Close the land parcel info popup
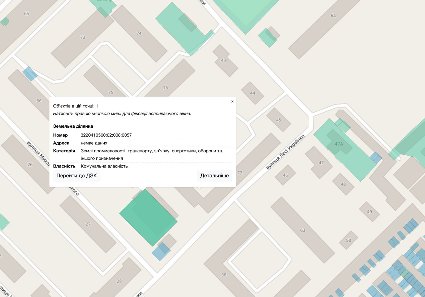Screen dimensions: 425x297 point(232,102)
